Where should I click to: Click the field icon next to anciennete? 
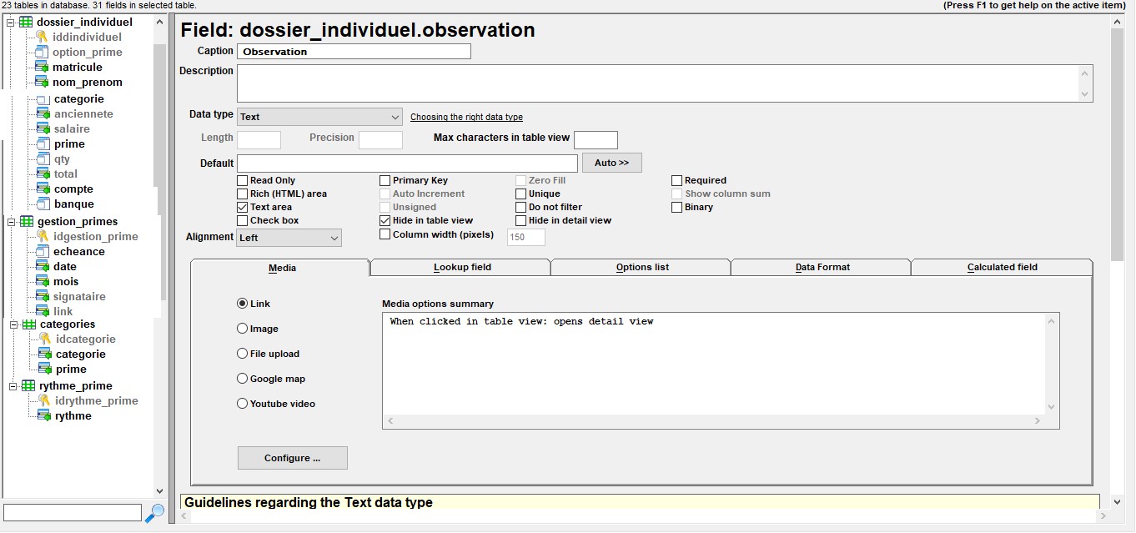pyautogui.click(x=43, y=114)
